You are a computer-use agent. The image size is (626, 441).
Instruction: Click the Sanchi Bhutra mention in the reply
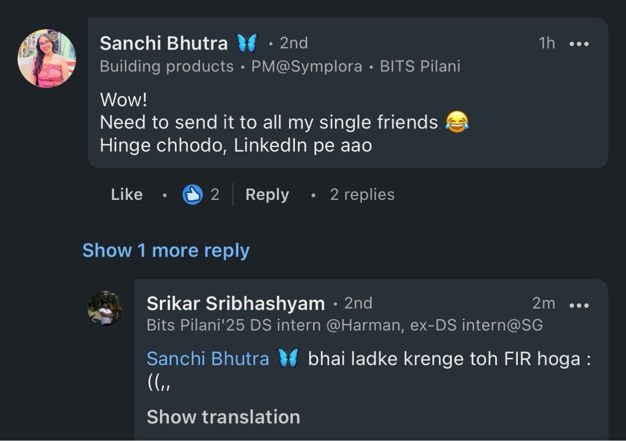208,359
